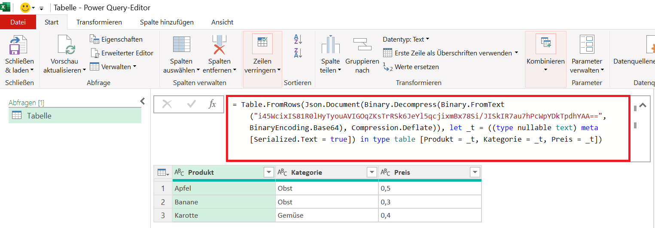Select the Preis column header
This screenshot has height=228, width=655.
pos(430,172)
